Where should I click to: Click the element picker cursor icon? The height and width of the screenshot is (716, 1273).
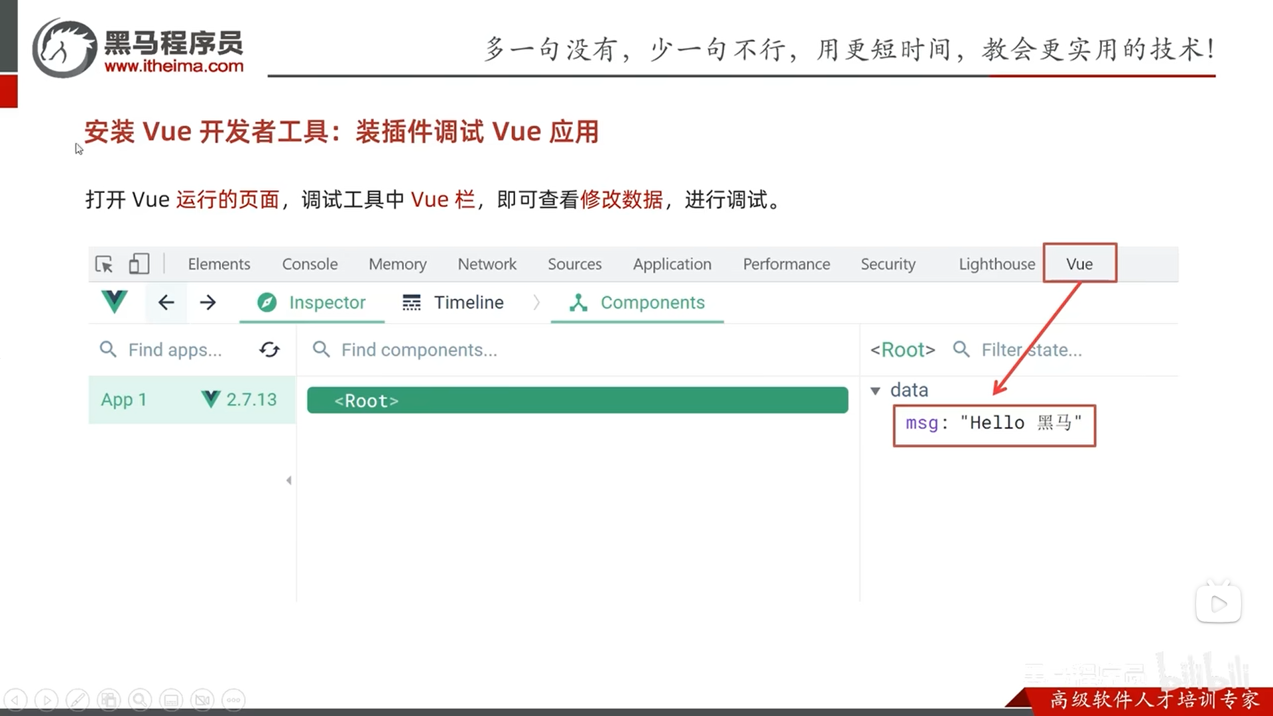pyautogui.click(x=104, y=264)
